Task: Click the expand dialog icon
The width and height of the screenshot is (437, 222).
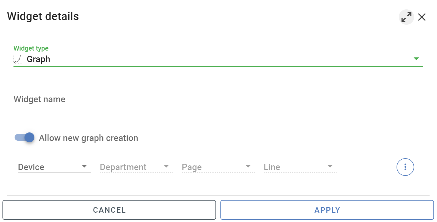Action: 406,17
